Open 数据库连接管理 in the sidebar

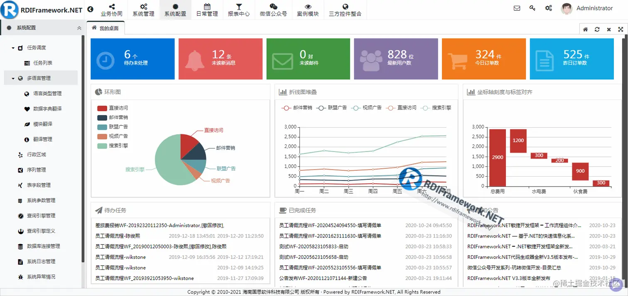point(44,246)
